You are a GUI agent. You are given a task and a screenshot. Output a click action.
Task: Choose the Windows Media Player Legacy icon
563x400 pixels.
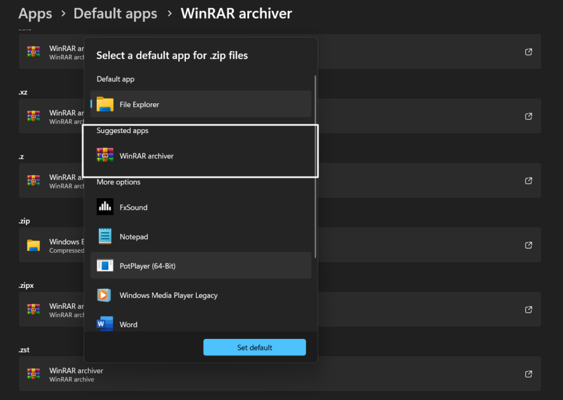tap(105, 295)
